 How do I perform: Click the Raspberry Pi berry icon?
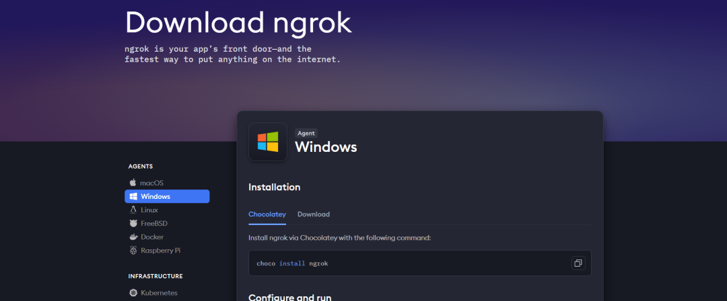click(133, 251)
